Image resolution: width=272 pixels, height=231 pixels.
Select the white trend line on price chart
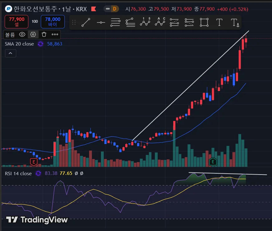pos(191,85)
